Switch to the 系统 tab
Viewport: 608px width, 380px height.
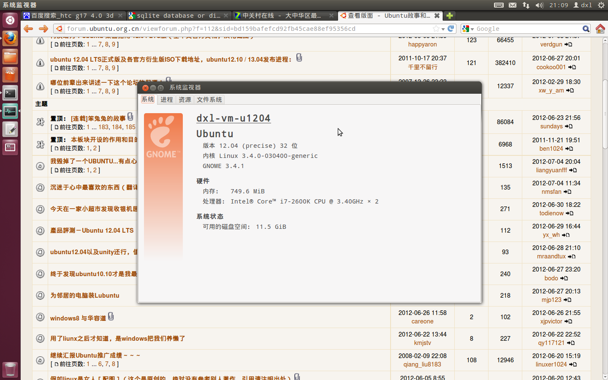(148, 99)
